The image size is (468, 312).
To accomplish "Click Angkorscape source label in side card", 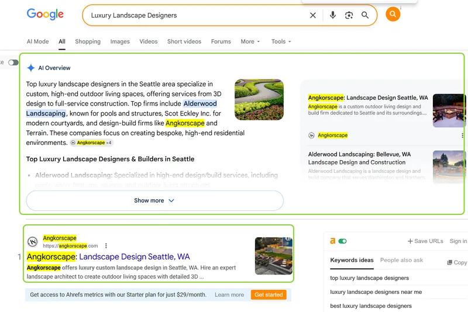I will coord(332,136).
